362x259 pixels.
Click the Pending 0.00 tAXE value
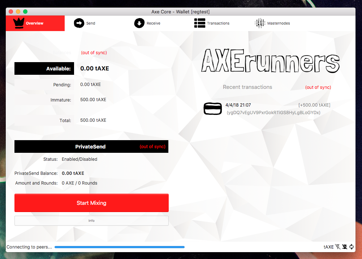[x=90, y=85]
